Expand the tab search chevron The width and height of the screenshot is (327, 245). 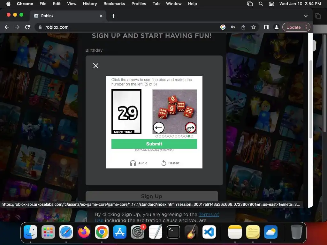[306, 16]
